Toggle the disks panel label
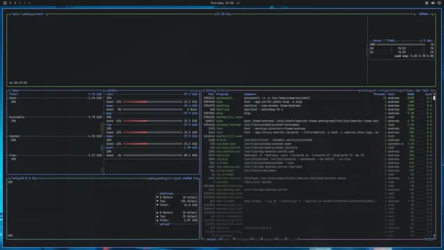This screenshot has width=444, height=250. click(x=112, y=91)
